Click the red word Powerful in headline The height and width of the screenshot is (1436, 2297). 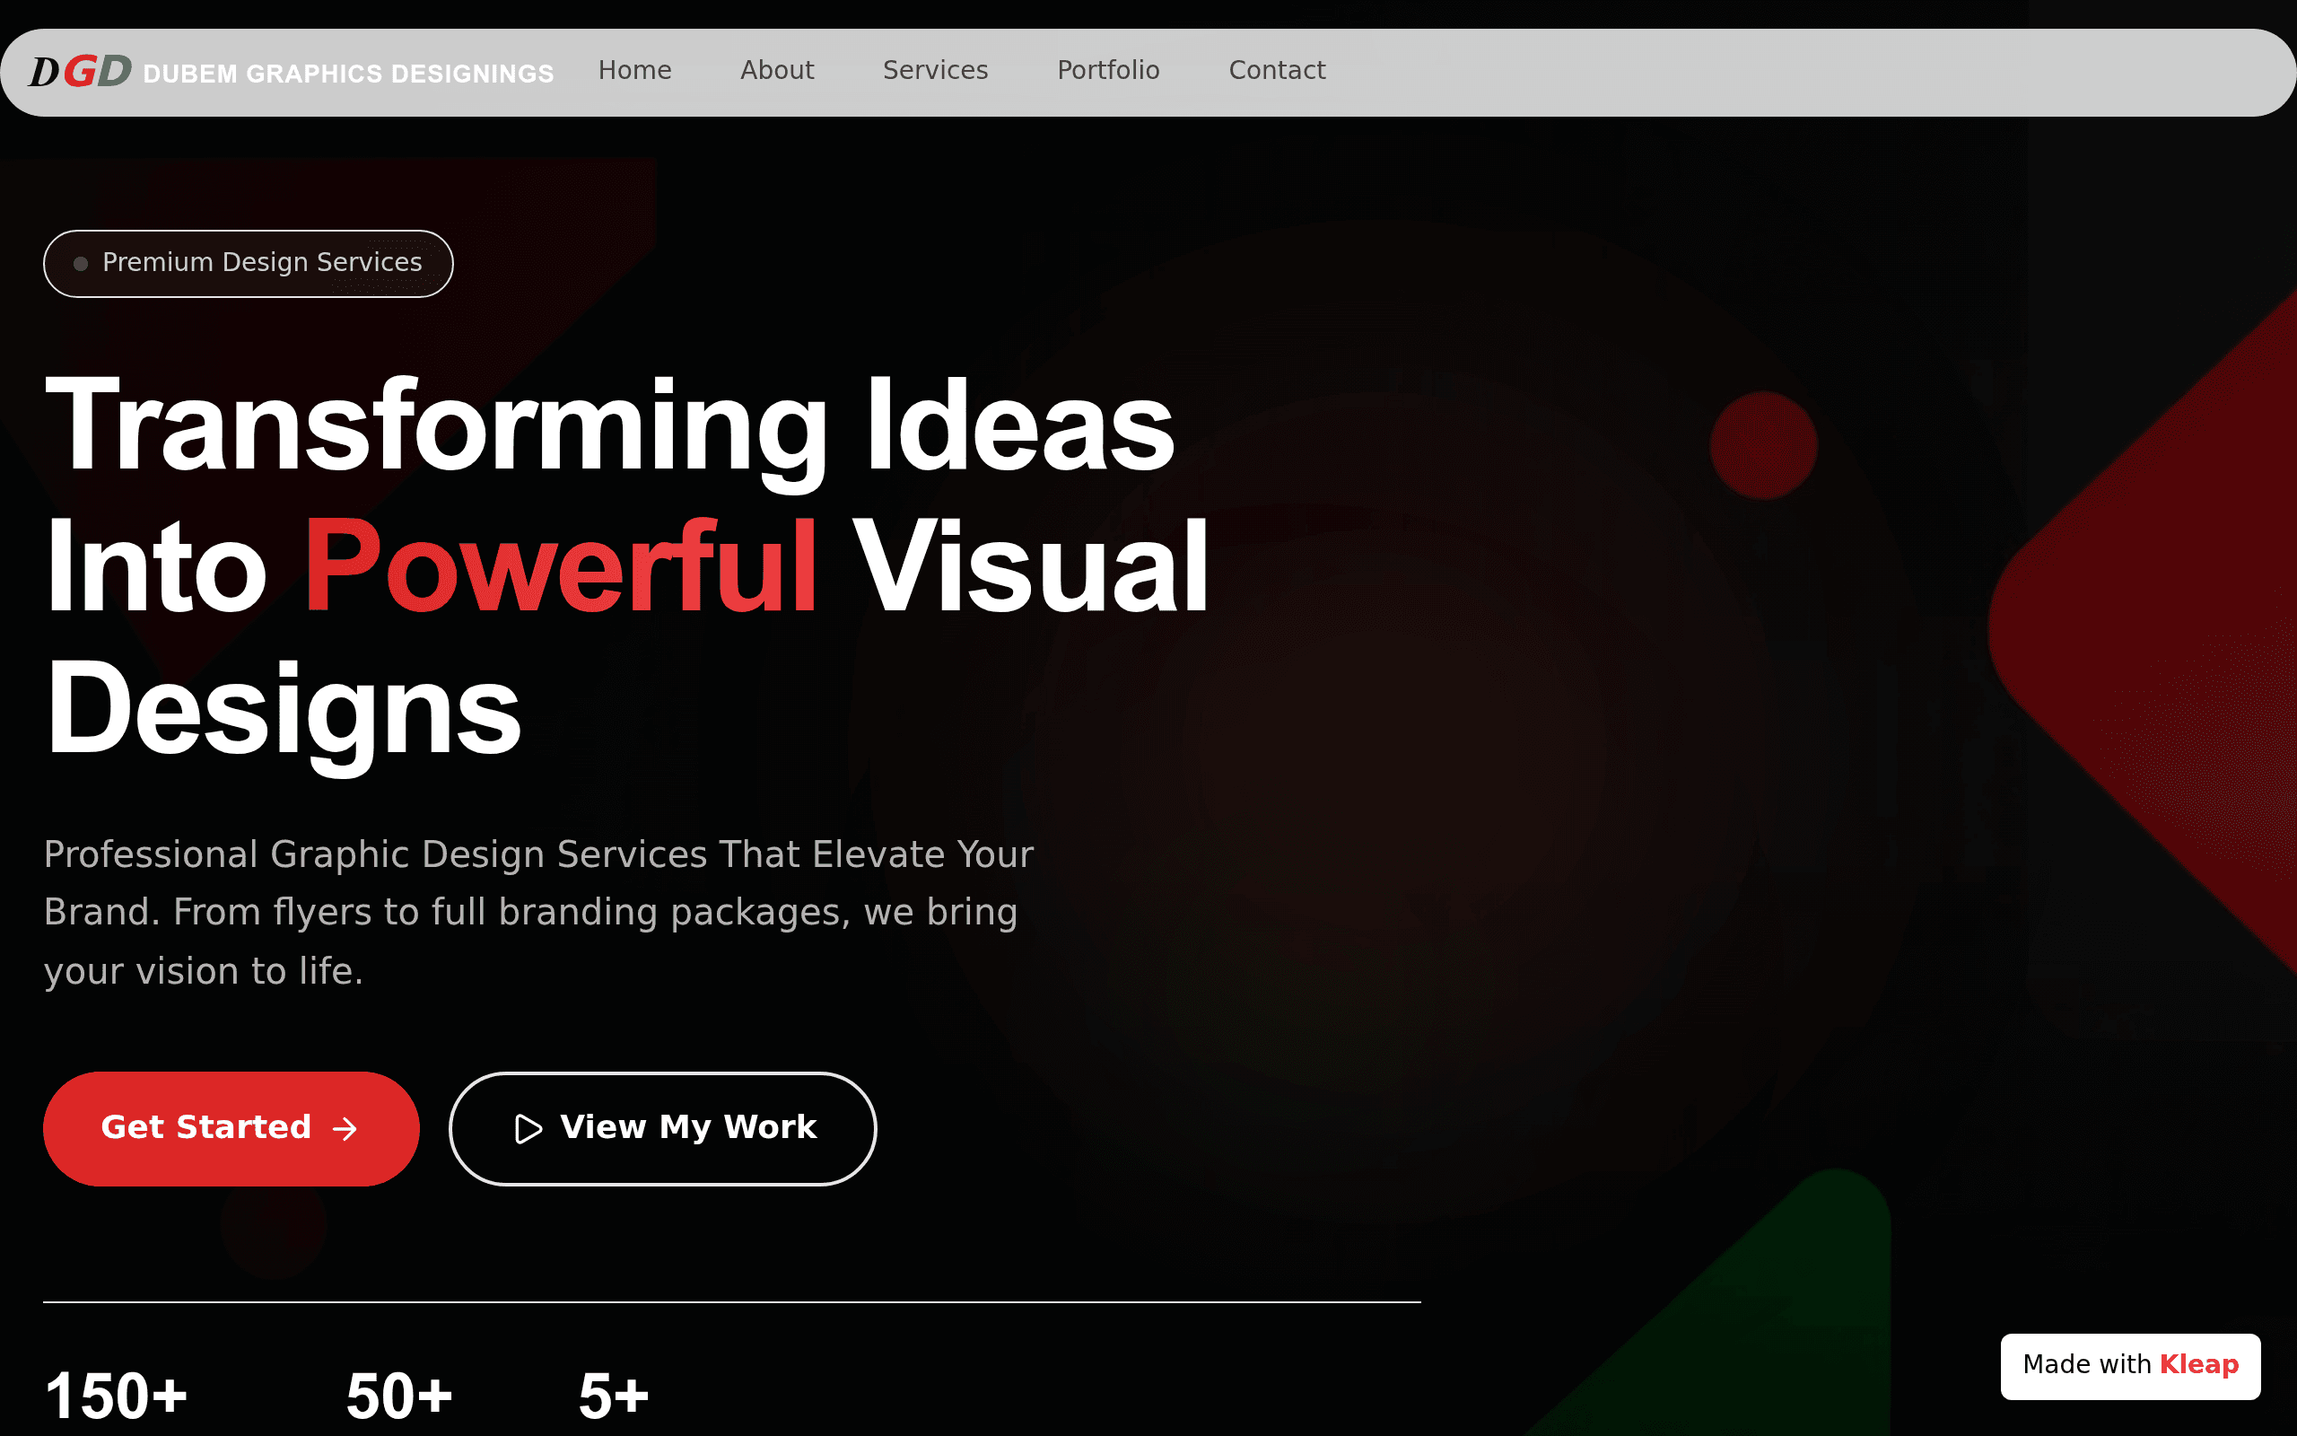tap(560, 567)
